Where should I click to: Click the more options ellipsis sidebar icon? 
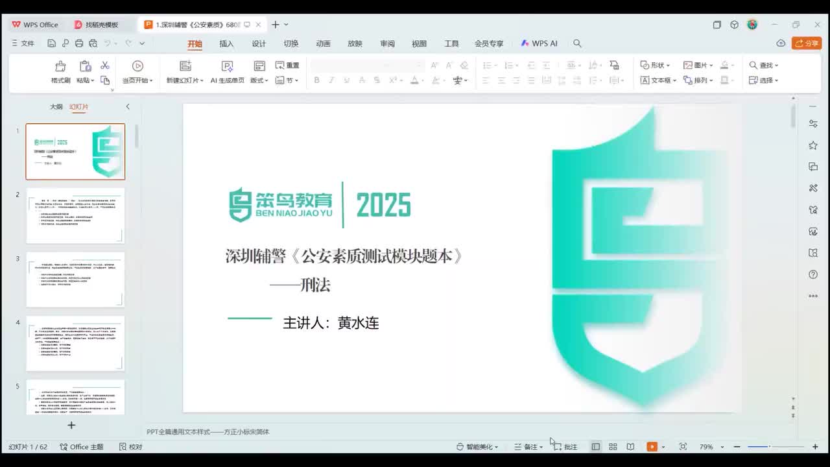[x=813, y=296]
